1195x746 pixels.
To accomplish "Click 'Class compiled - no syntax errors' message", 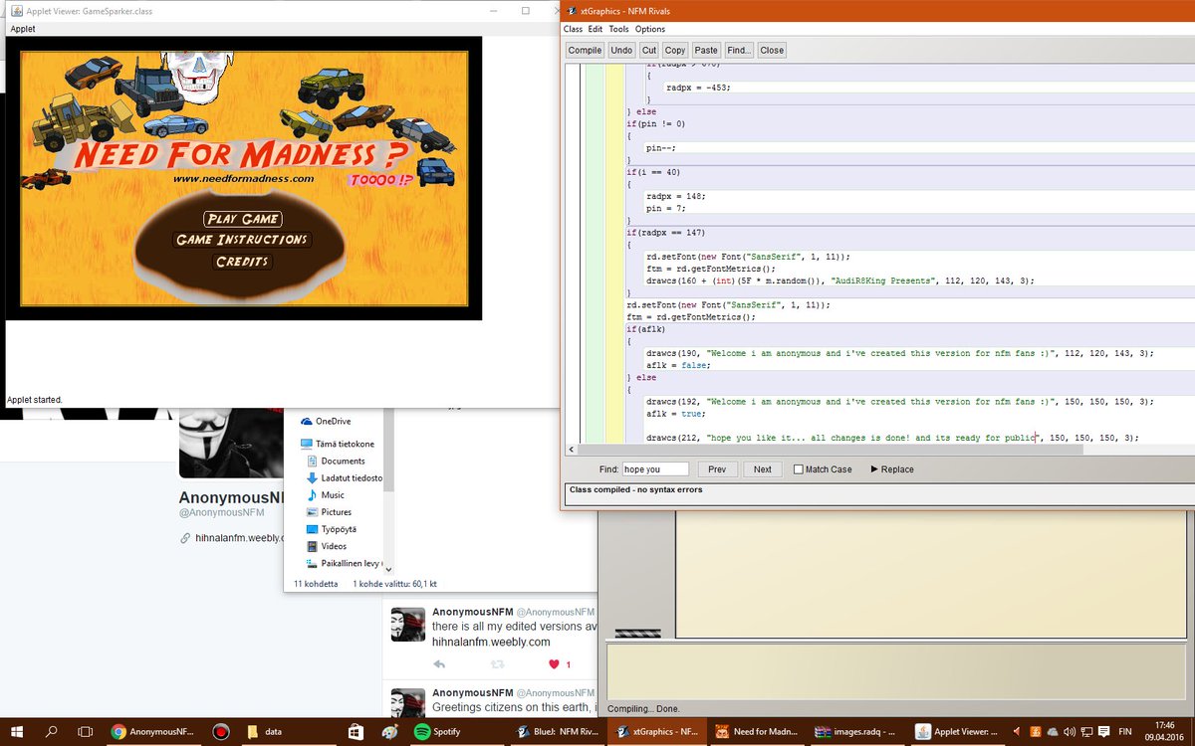I will 635,489.
